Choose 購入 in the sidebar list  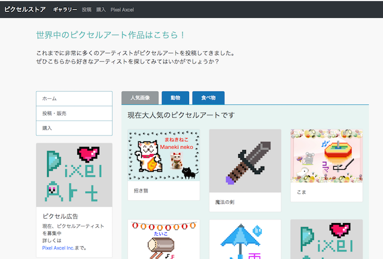(x=74, y=128)
